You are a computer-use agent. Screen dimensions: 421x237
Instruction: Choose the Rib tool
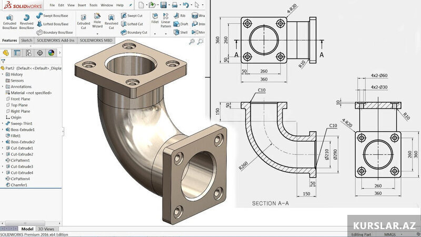pyautogui.click(x=179, y=16)
